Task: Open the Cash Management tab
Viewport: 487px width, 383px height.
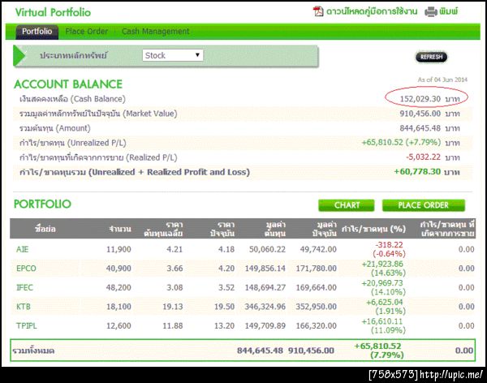Action: pyautogui.click(x=155, y=32)
